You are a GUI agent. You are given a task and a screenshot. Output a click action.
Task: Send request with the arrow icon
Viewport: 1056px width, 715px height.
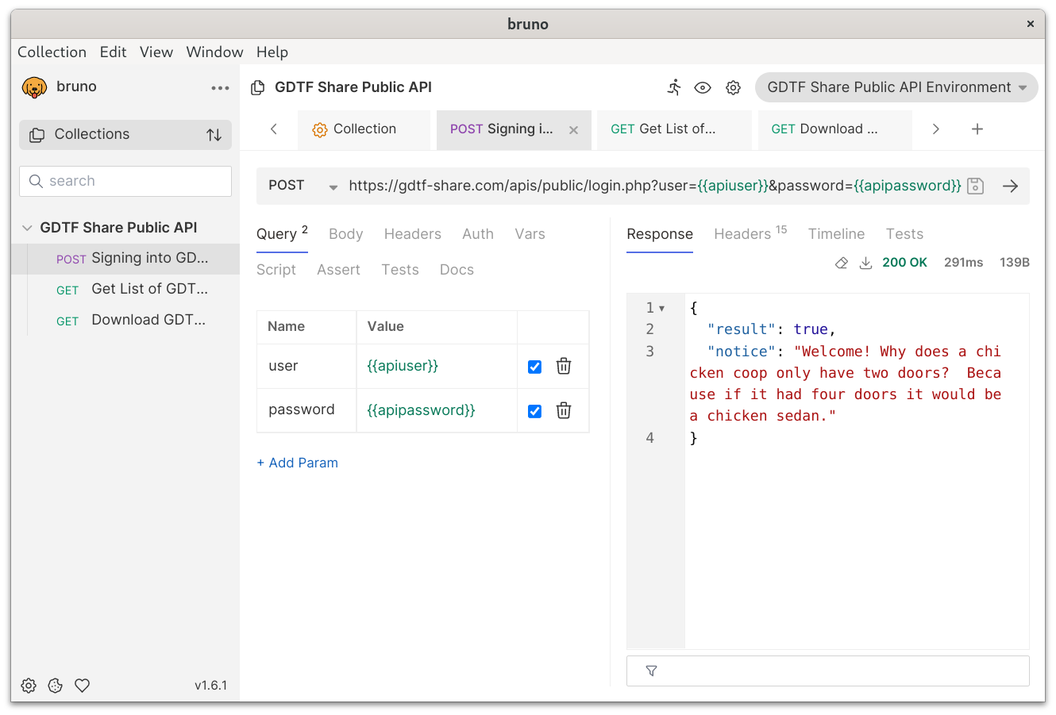tap(1010, 186)
